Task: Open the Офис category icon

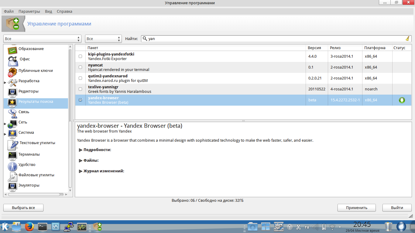Action: (13, 61)
